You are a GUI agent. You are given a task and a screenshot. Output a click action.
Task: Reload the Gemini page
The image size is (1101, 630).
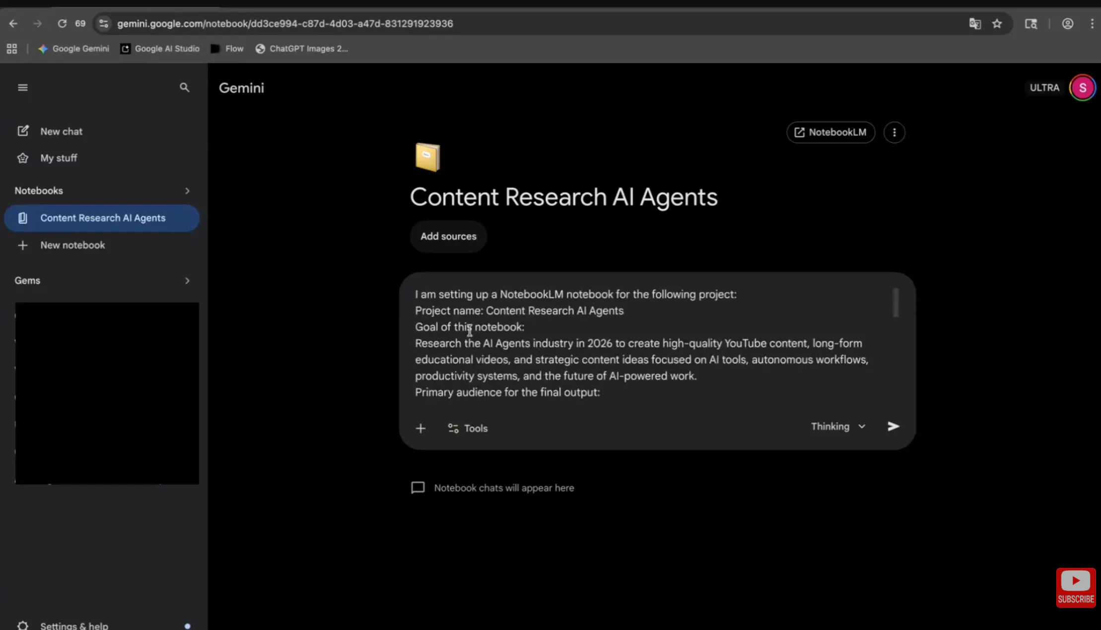(x=62, y=23)
